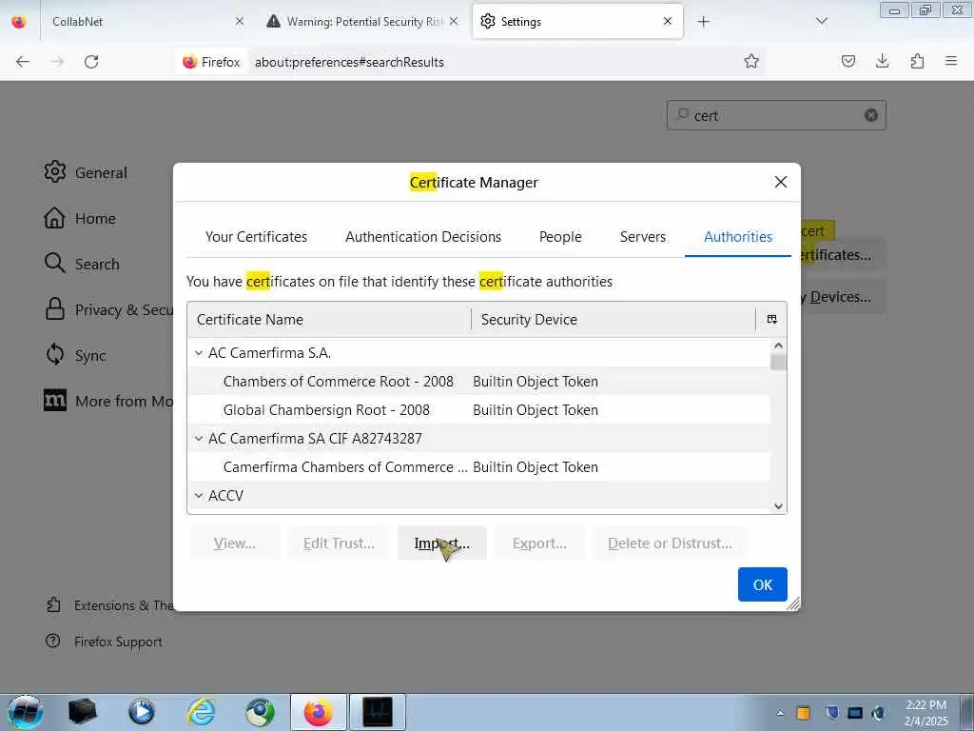Collapse the ACCV group

198,496
